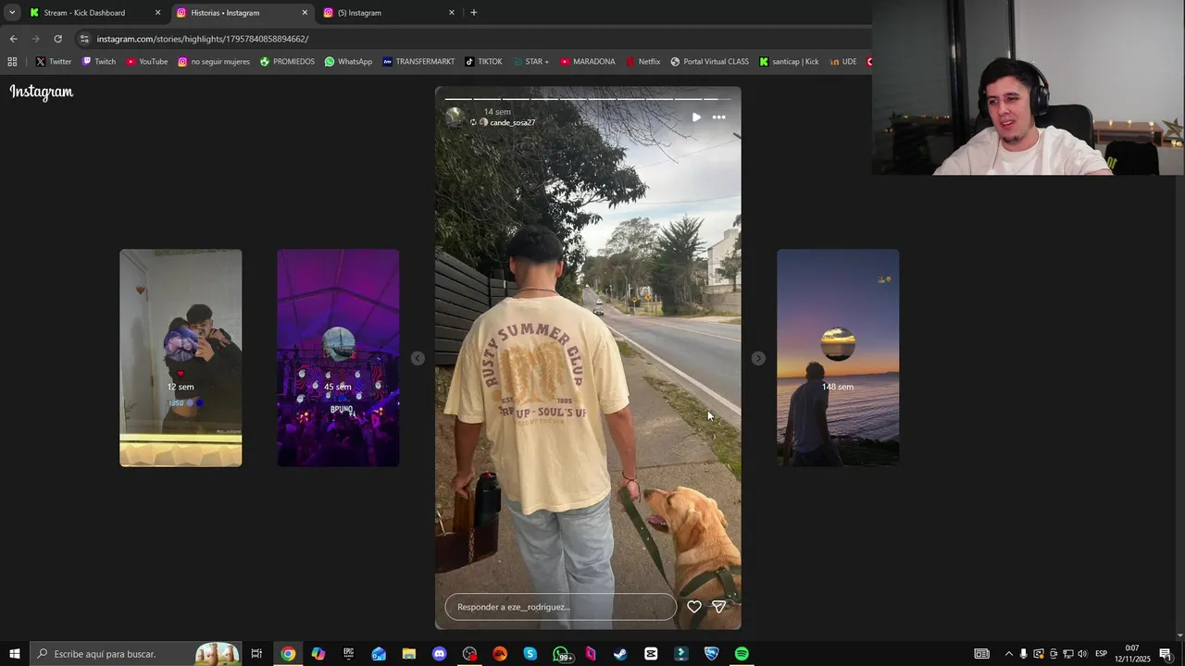Click the reply to eze__rodriguez field
The image size is (1185, 666).
coord(560,607)
